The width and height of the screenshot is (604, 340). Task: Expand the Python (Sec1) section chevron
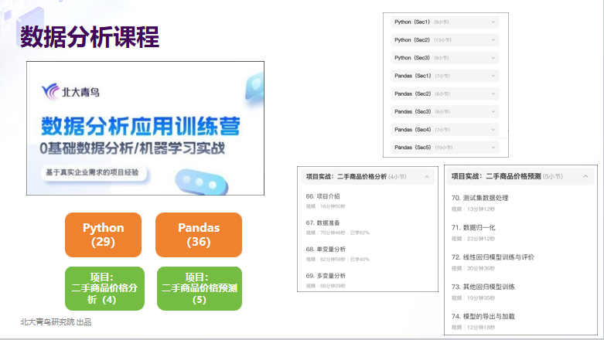coord(493,22)
